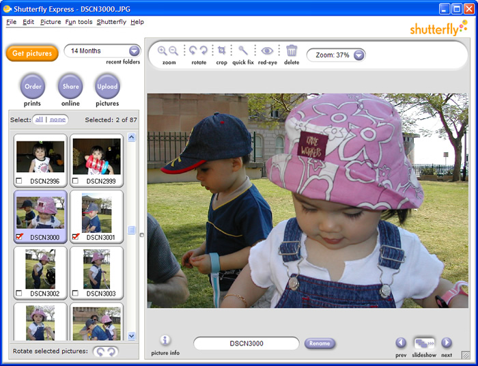This screenshot has height=366, width=478.
Task: Select the DSCN3001 thumbnail image
Action: point(96,214)
